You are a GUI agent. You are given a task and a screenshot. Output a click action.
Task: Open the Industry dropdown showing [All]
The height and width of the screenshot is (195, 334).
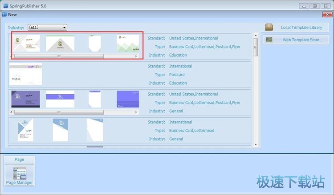tap(47, 27)
